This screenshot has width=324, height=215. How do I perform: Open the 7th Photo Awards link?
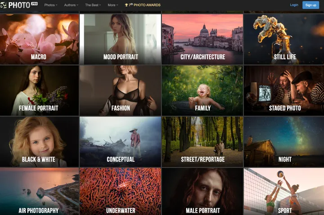click(x=143, y=5)
